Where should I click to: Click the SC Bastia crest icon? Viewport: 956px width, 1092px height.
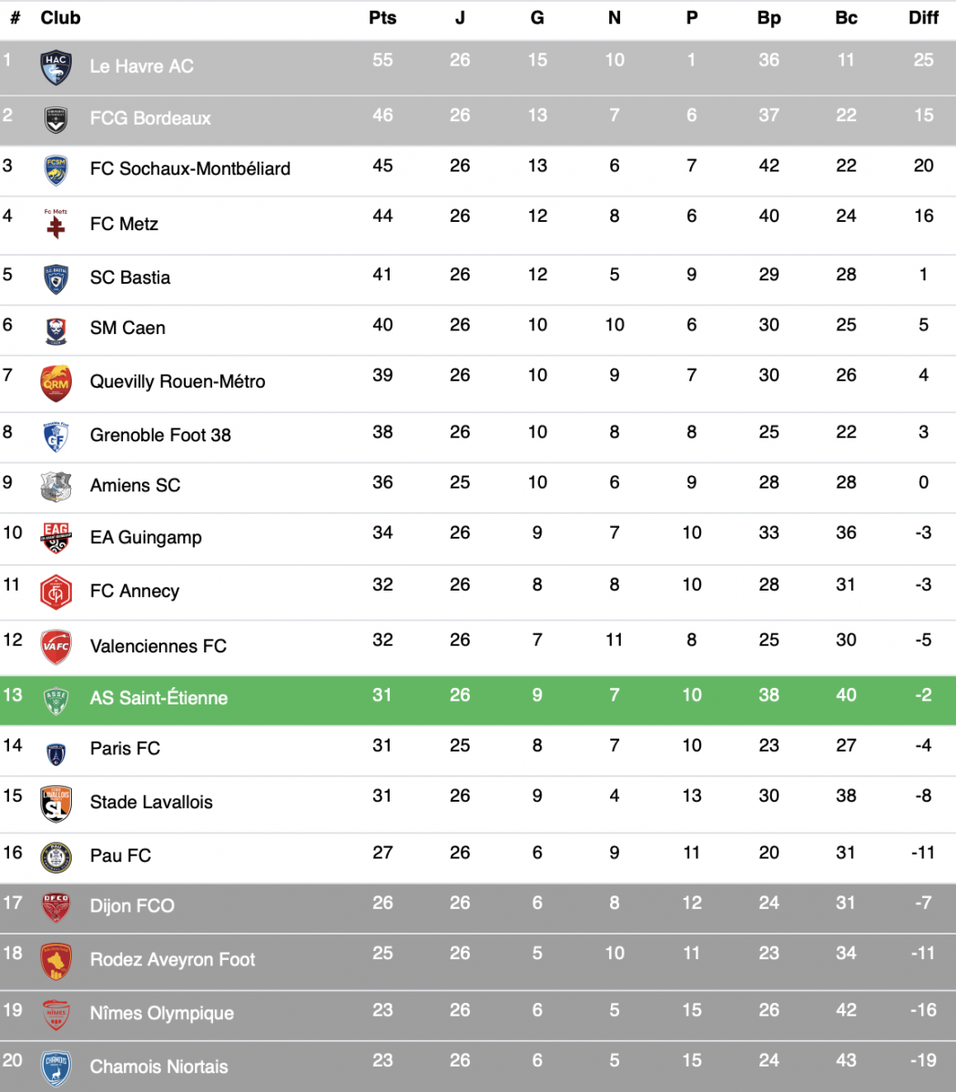(x=56, y=278)
